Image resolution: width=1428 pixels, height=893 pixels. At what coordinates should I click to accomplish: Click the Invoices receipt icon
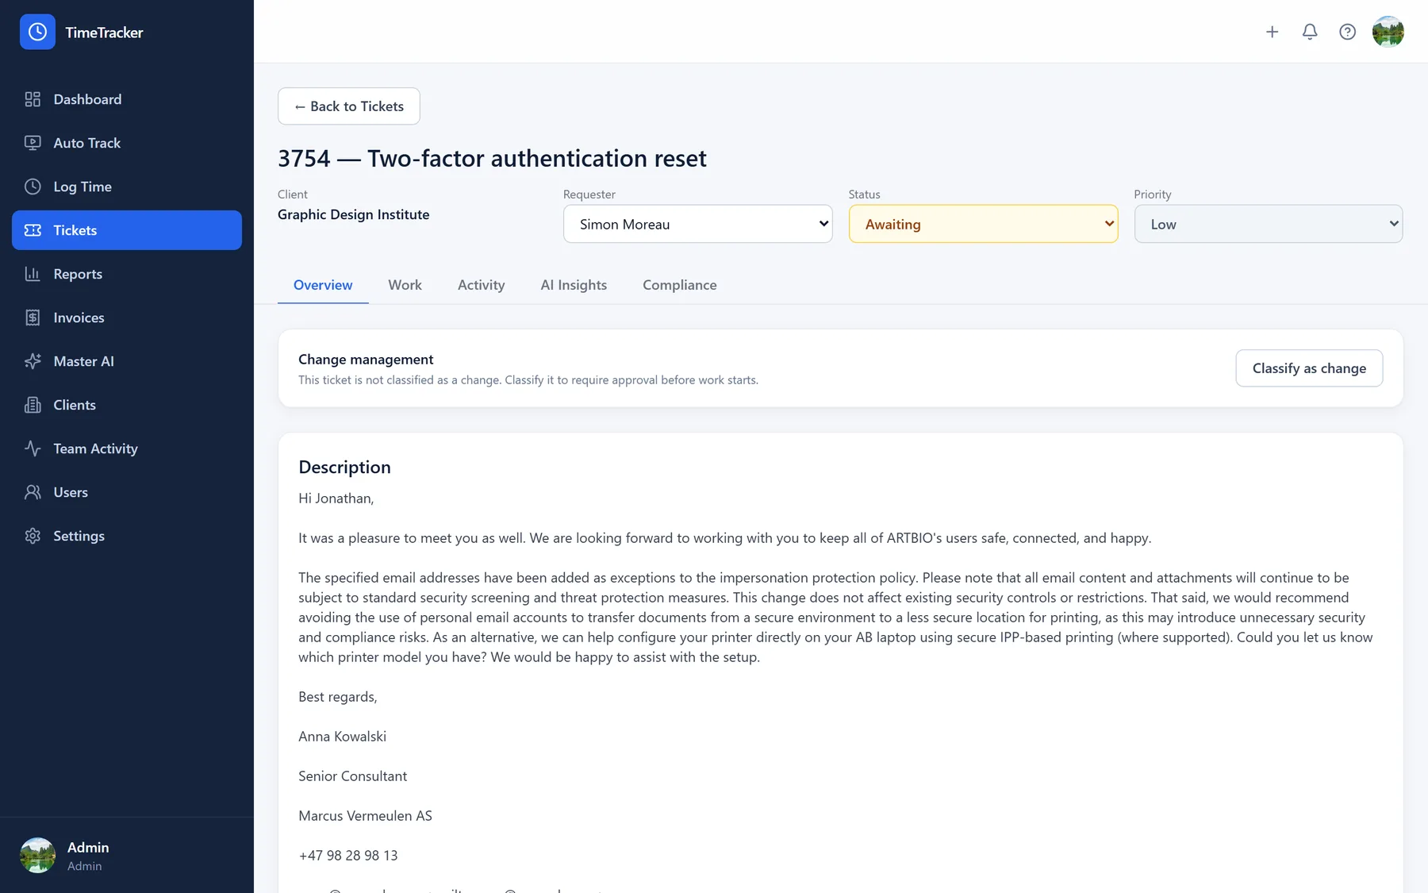33,318
